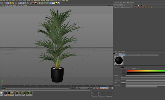
Task: Switch to color wheel mode icon
Action: [125, 69]
